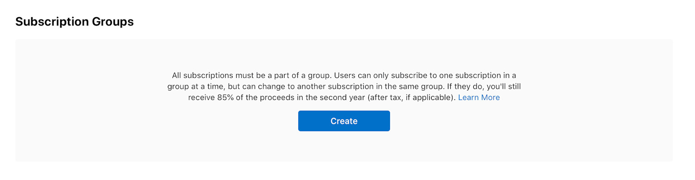Open the Learn More link
Viewport: 695px width, 180px height.
[479, 98]
